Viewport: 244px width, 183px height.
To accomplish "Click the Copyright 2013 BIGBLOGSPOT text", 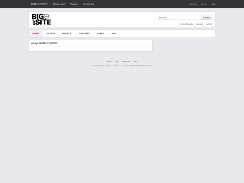I will pyautogui.click(x=106, y=66).
